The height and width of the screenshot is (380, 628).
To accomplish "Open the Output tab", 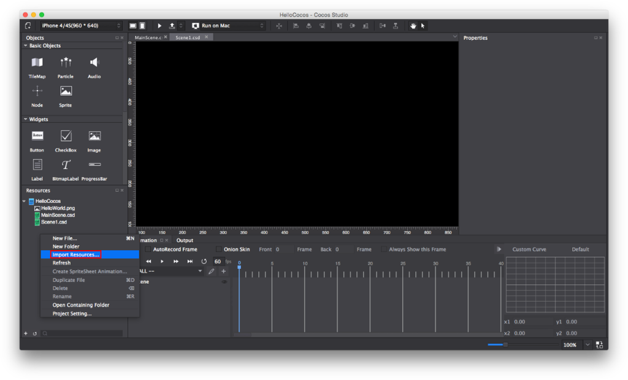I will 185,240.
